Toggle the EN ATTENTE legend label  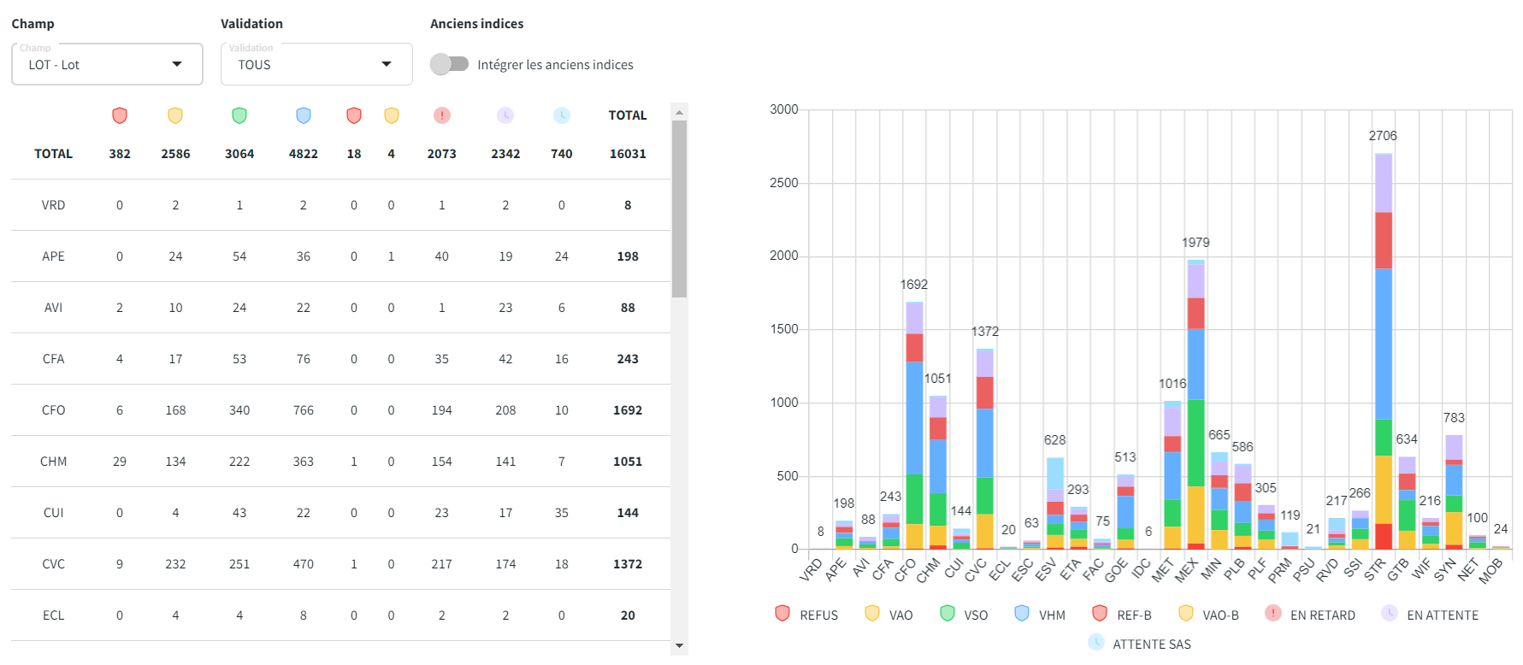[x=1442, y=615]
